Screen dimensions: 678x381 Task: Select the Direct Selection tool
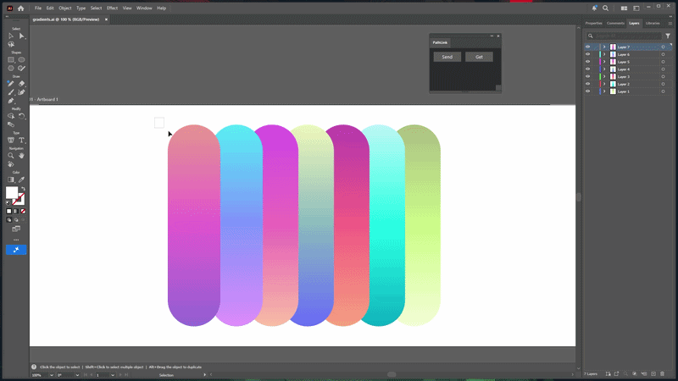21,36
